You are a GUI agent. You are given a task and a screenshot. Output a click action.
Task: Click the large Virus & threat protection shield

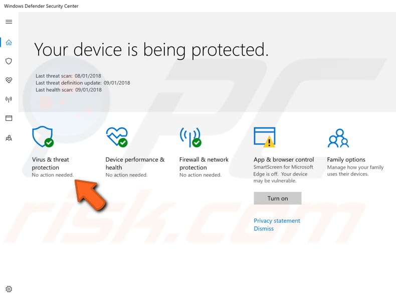pos(42,136)
